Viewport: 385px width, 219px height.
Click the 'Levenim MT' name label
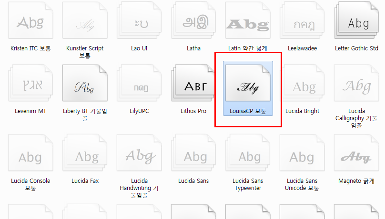point(30,111)
